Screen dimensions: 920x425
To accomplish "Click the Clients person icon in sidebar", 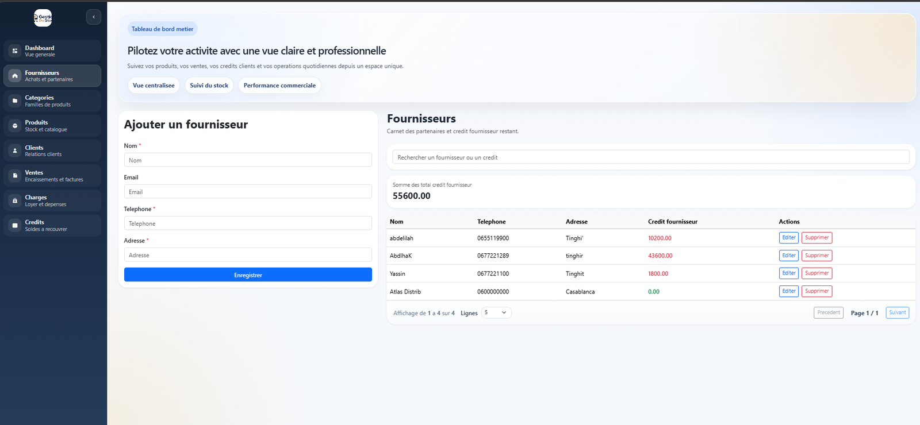I will pyautogui.click(x=15, y=150).
